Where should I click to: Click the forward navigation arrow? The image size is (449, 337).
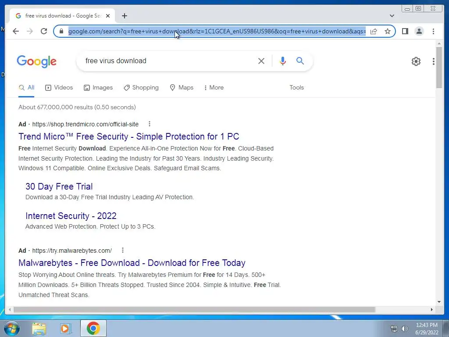[30, 31]
